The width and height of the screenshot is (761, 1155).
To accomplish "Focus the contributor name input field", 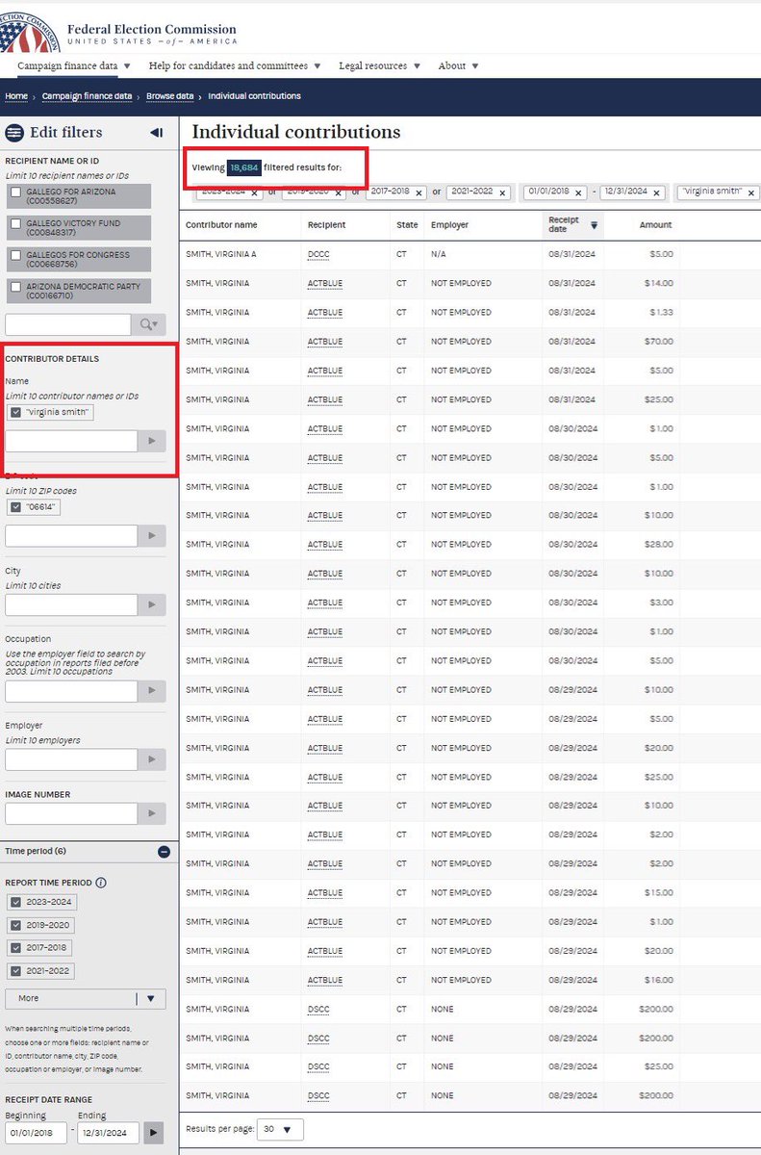I will pos(71,441).
